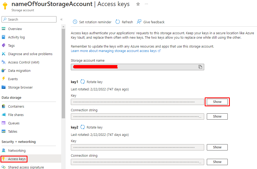Click the Overview icon in sidebar
The height and width of the screenshot is (169, 257).
click(x=4, y=29)
